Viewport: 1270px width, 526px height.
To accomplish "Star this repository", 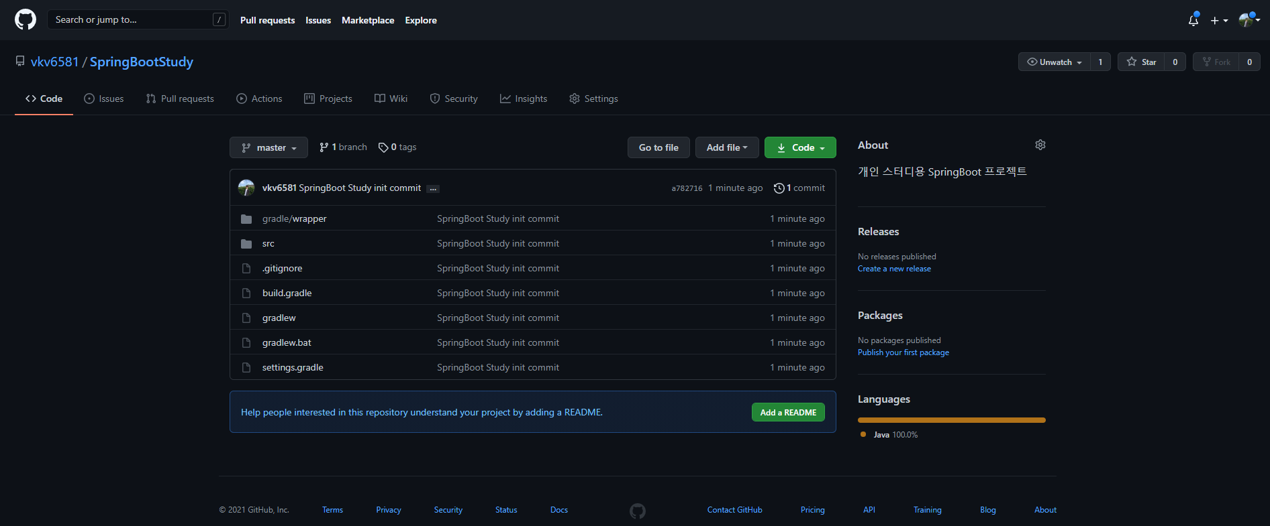I will 1141,62.
